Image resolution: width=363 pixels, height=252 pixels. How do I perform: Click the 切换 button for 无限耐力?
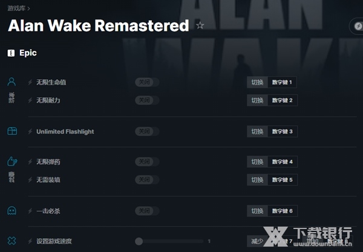[257, 100]
